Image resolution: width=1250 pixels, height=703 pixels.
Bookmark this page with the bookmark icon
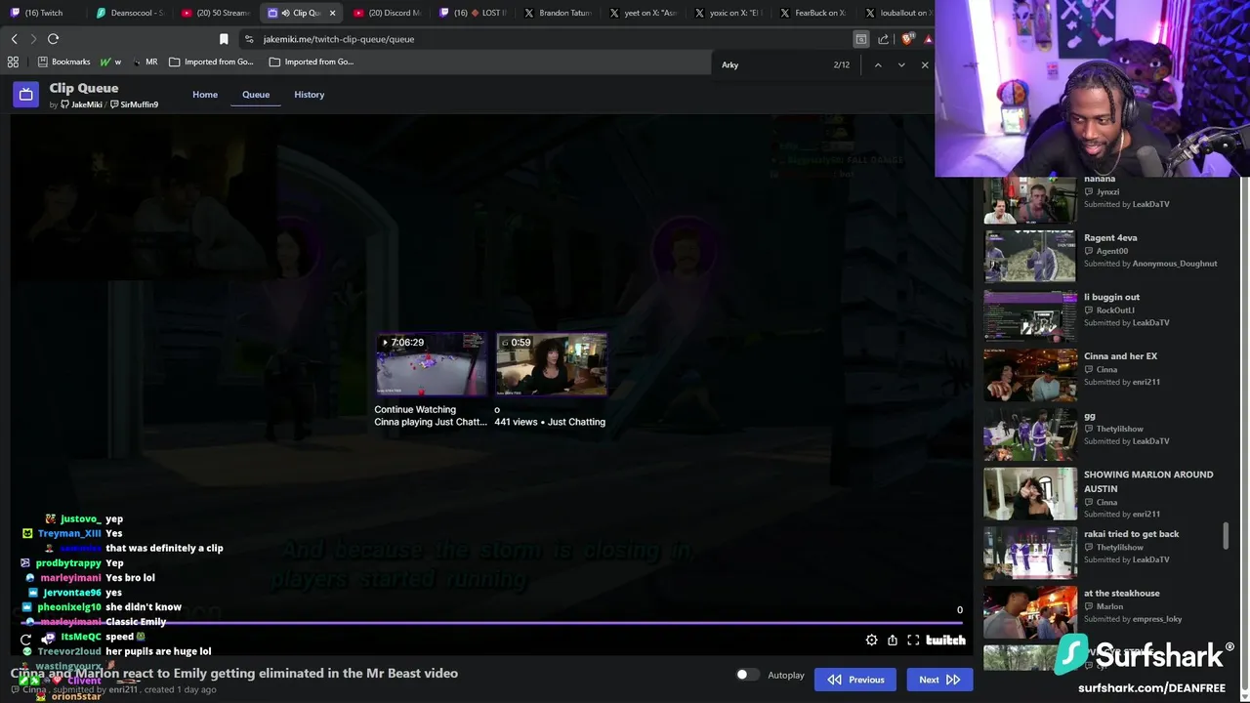click(x=224, y=39)
